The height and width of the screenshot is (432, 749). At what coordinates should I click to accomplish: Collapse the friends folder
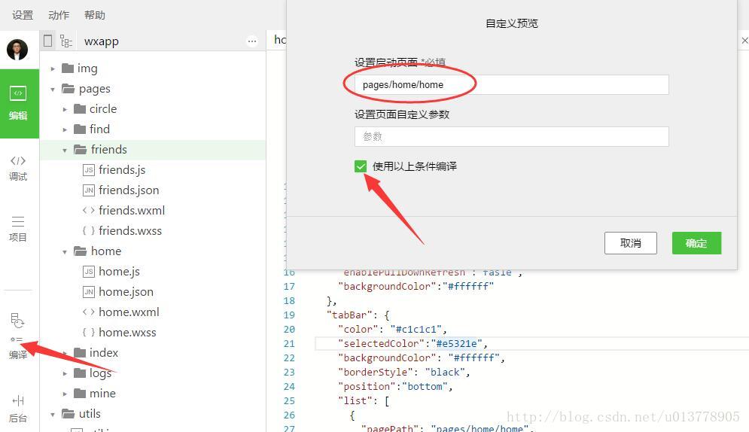[65, 150]
